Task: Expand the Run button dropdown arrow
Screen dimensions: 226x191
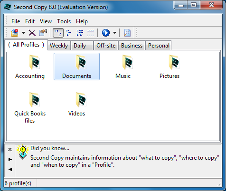Action: (114, 33)
